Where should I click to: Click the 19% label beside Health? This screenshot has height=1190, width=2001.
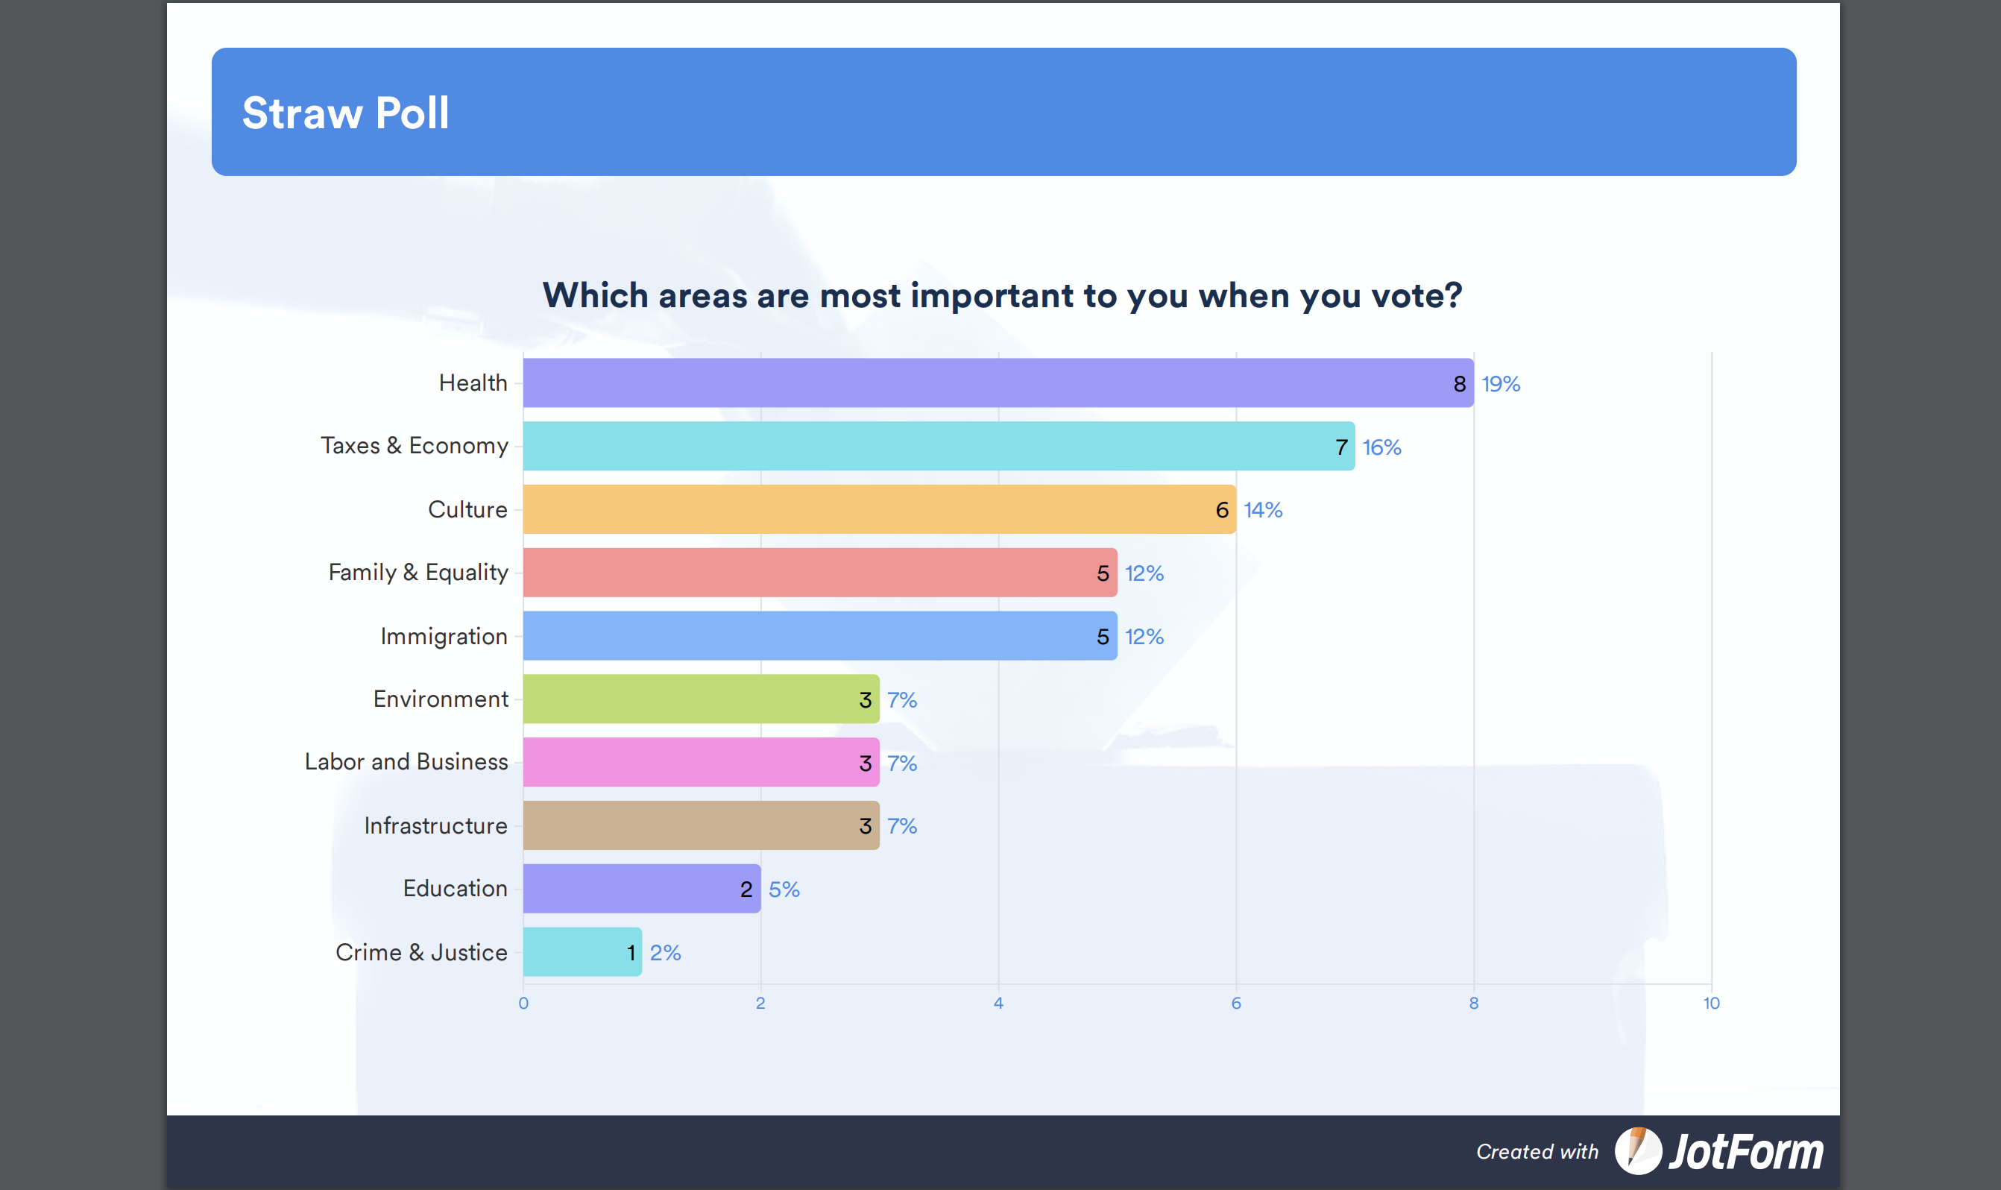[x=1501, y=384]
